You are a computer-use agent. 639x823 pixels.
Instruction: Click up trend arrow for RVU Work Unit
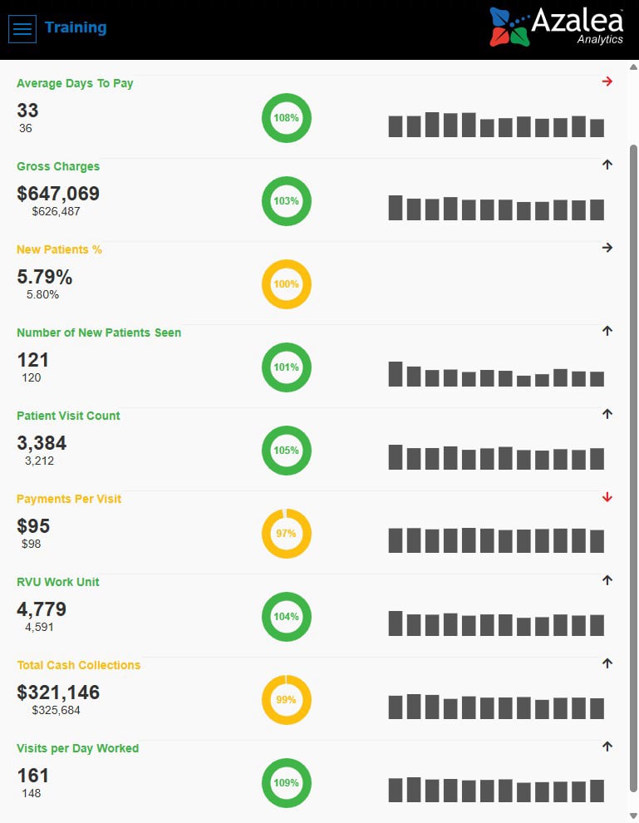607,580
